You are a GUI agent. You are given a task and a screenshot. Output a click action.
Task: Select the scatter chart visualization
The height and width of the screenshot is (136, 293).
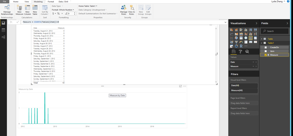[x=231, y=38]
